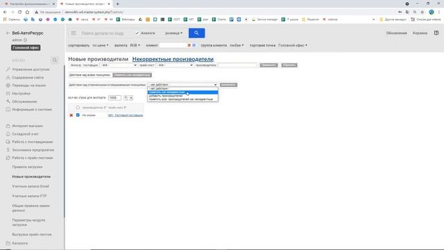Select 'пометить как некорректные' in dropdown list
Screen dimensions: 444x250
[182, 92]
